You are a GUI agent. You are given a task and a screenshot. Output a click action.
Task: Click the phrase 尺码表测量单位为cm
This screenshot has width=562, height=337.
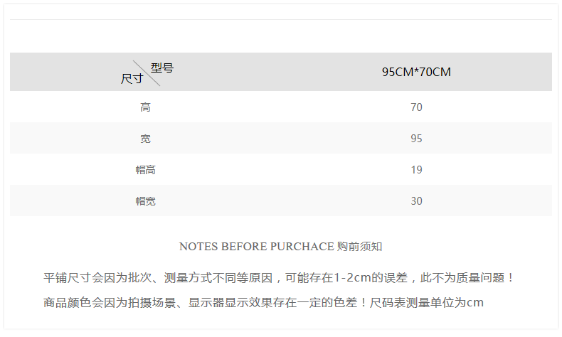point(428,303)
